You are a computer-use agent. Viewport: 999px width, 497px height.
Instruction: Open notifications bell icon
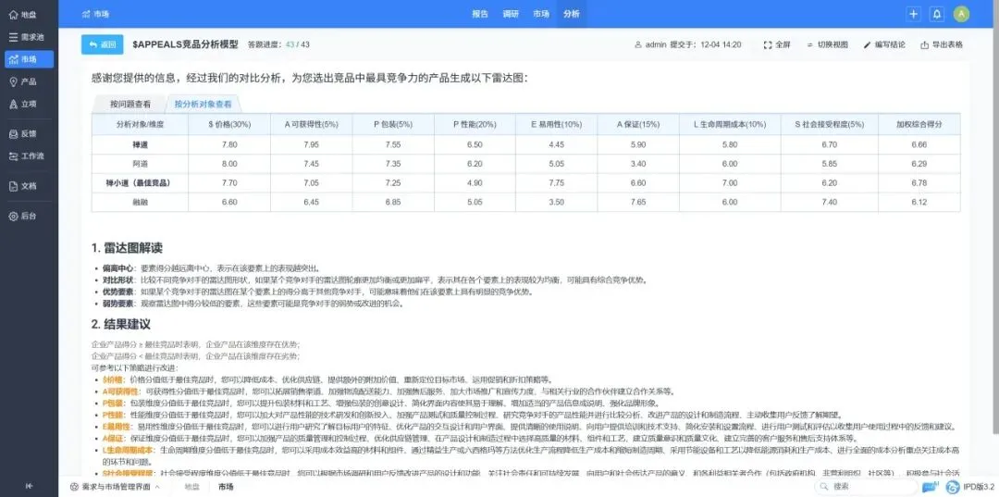tap(936, 14)
